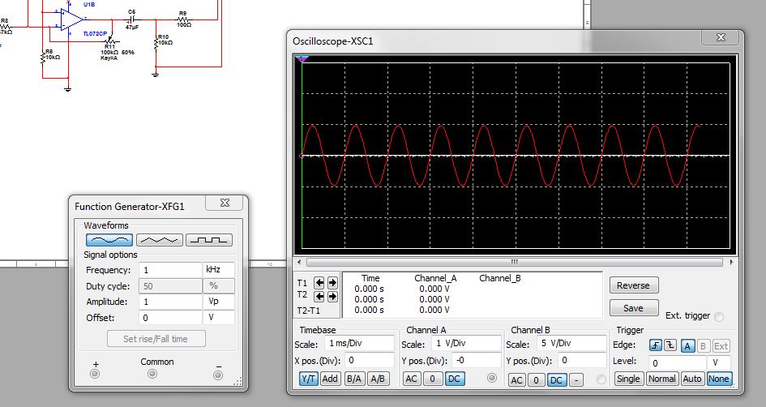This screenshot has width=766, height=407.
Task: Set trigger mode to Normal
Action: 662,379
